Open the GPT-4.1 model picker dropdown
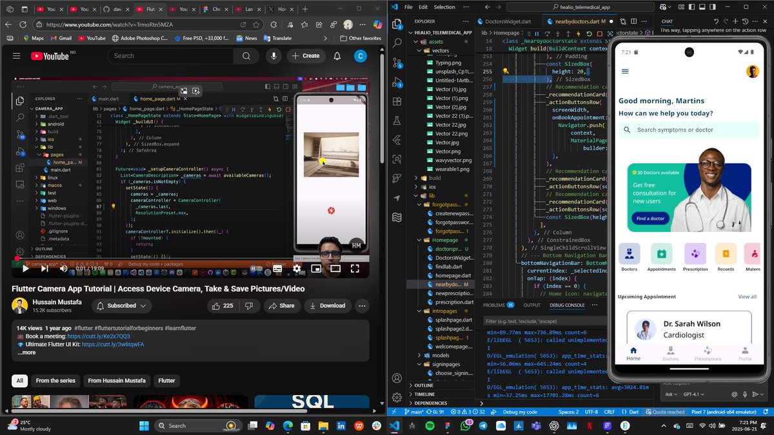774x435 pixels. pos(693,394)
